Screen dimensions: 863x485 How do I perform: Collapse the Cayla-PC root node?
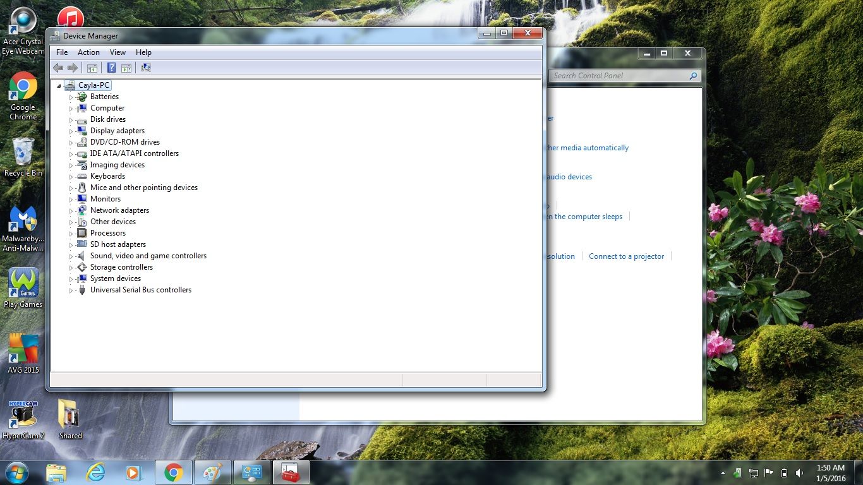59,86
